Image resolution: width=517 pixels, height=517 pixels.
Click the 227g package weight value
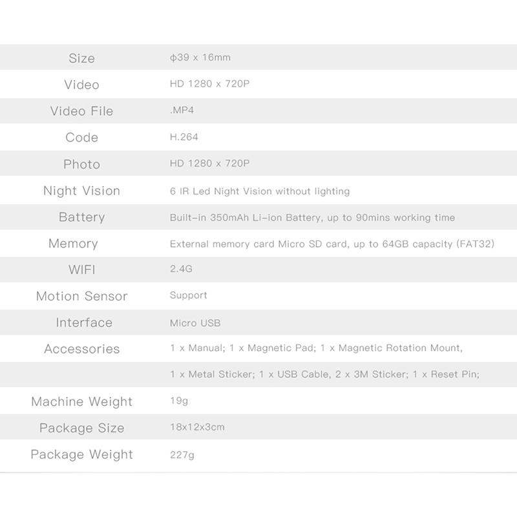pyautogui.click(x=182, y=454)
